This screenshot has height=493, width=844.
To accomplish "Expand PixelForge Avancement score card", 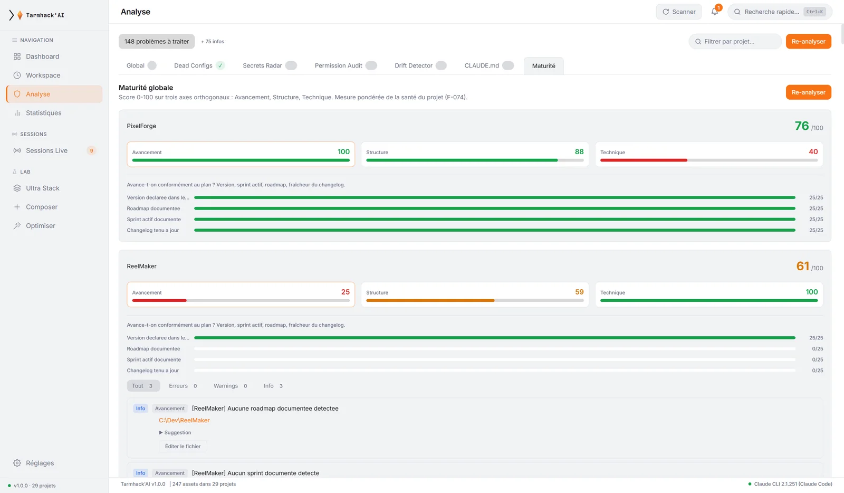I will click(241, 154).
